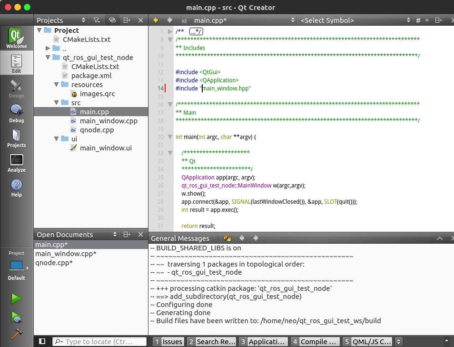Select top-level CMakeLists.txt in tree
The height and width of the screenshot is (347, 454).
(87, 40)
